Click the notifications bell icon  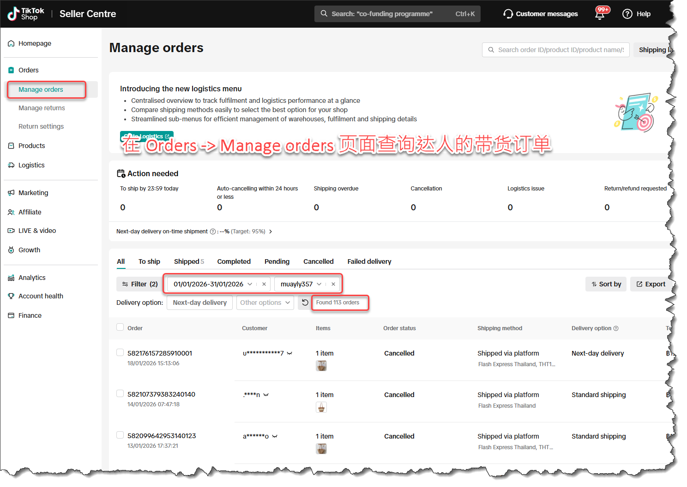coord(600,14)
